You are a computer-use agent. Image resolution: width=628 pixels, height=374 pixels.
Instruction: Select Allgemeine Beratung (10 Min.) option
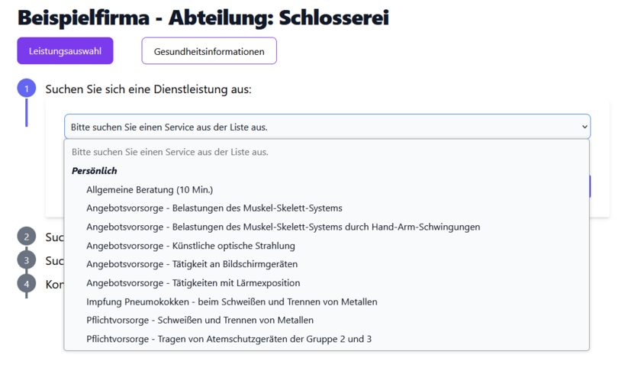(x=150, y=189)
